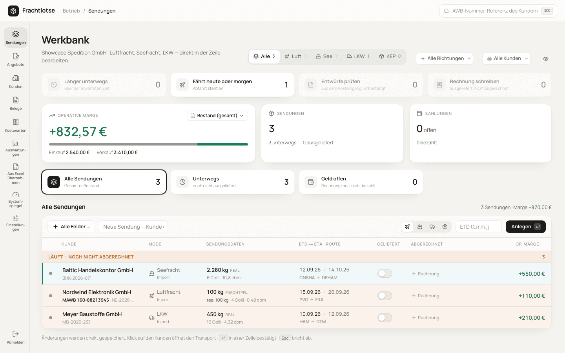The image size is (565, 353).
Task: Switch to the LKW filter tab
Action: [x=358, y=56]
